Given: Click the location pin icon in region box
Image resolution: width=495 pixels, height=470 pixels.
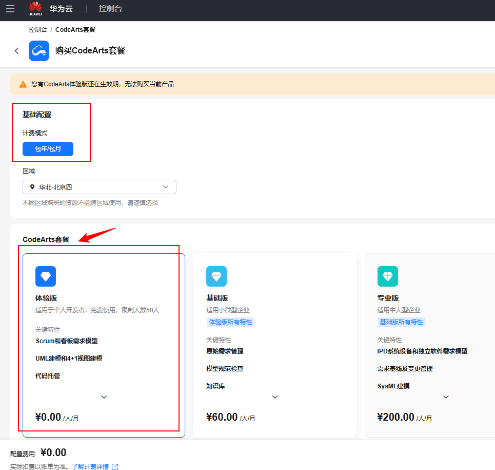Looking at the screenshot, I should click(32, 187).
